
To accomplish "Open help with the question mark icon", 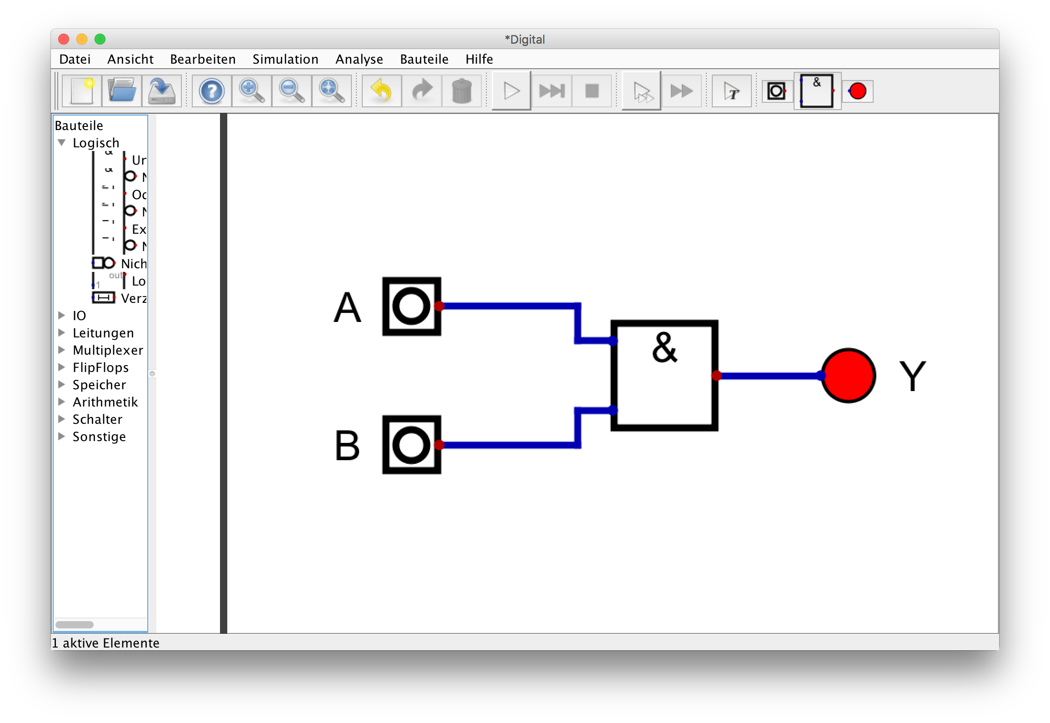I will (x=212, y=91).
